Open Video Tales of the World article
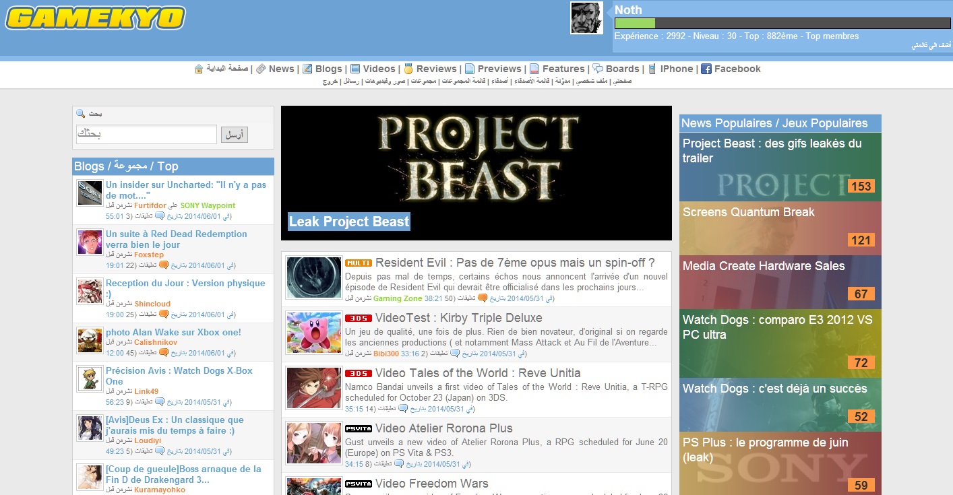The height and width of the screenshot is (495, 953). click(x=478, y=373)
